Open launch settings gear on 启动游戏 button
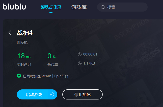 [x=52, y=94]
